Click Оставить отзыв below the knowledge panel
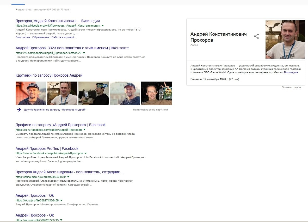The width and height of the screenshot is (308, 222). point(291,87)
